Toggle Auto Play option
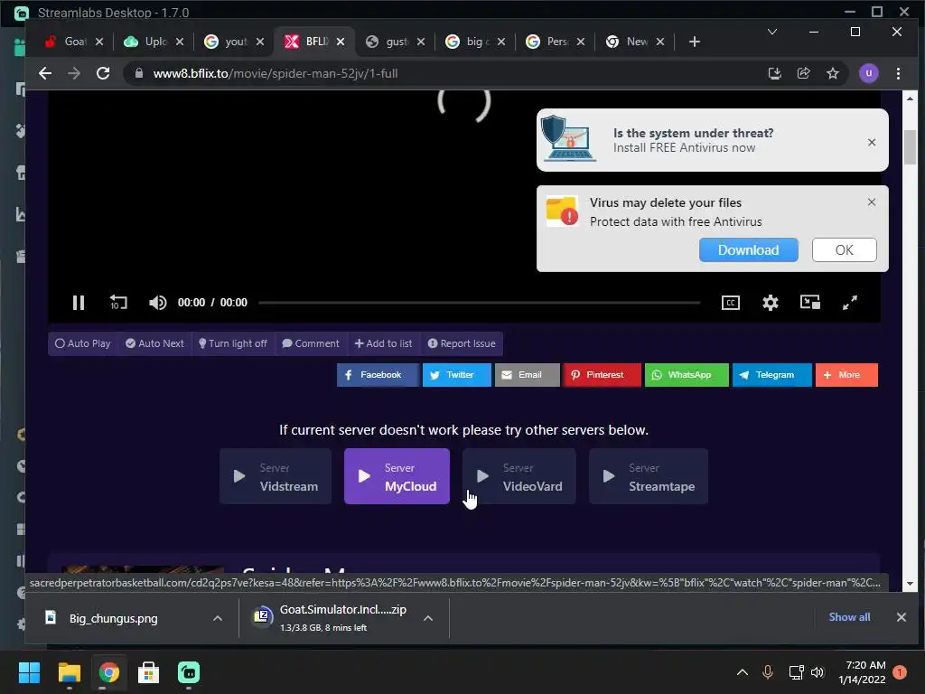Screen dimensions: 925x694 [x=82, y=343]
